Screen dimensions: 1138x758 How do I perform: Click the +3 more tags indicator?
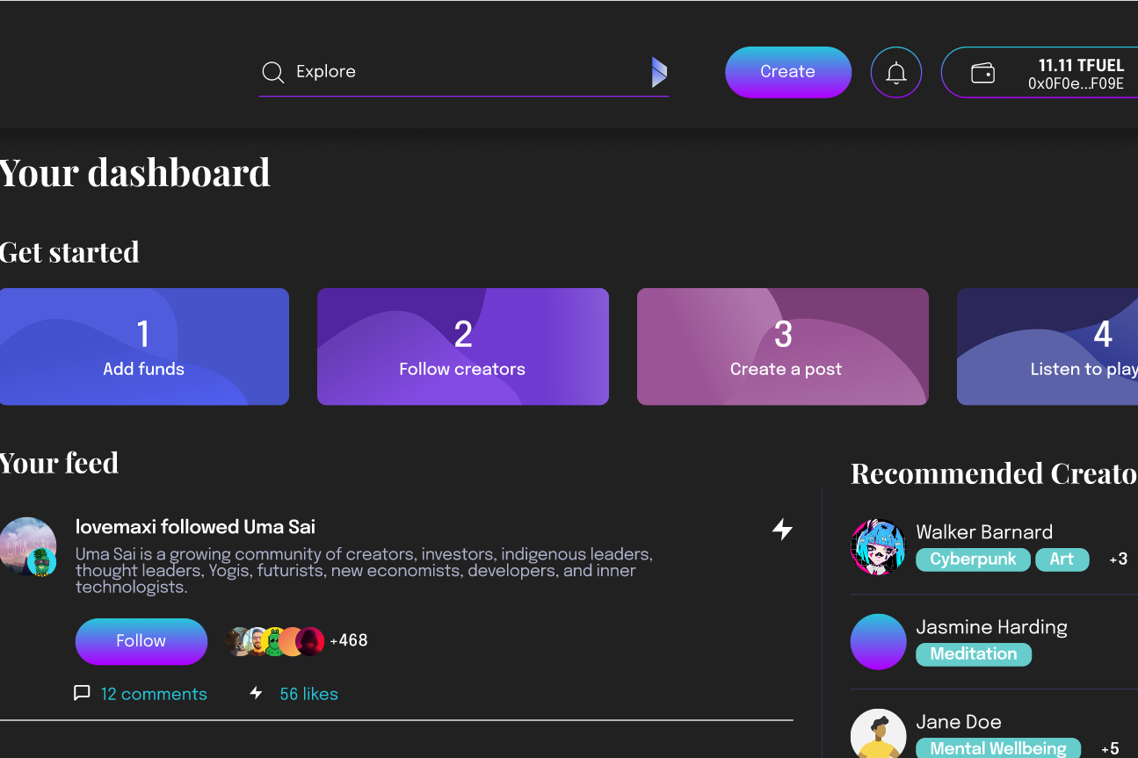(x=1118, y=559)
